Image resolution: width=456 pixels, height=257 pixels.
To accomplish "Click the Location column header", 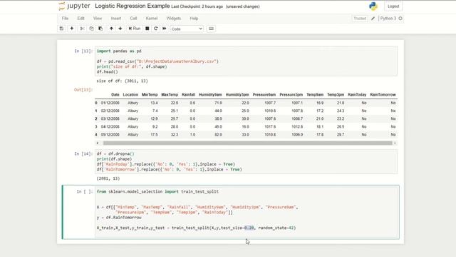I will click(130, 95).
